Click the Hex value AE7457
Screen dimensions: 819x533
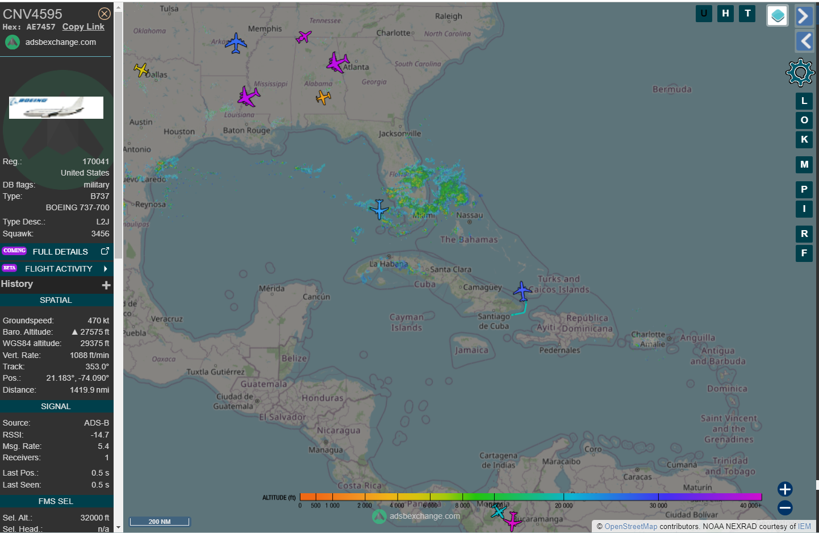click(x=41, y=27)
